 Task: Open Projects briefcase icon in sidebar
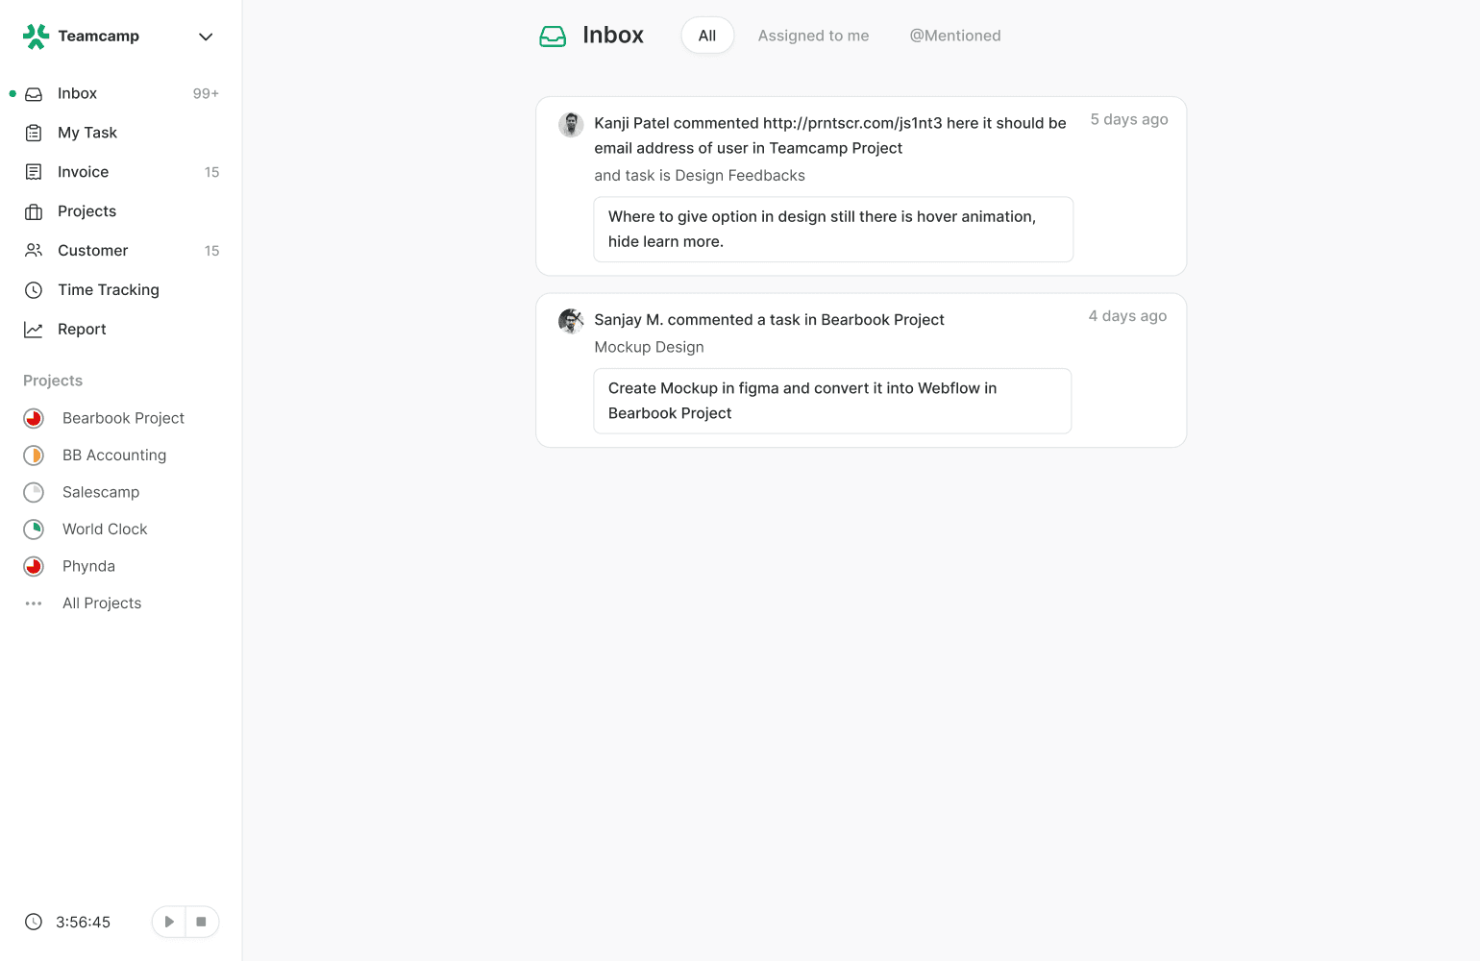(34, 211)
